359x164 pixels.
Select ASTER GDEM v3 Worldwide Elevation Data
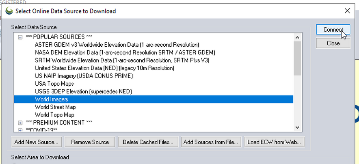[117, 45]
